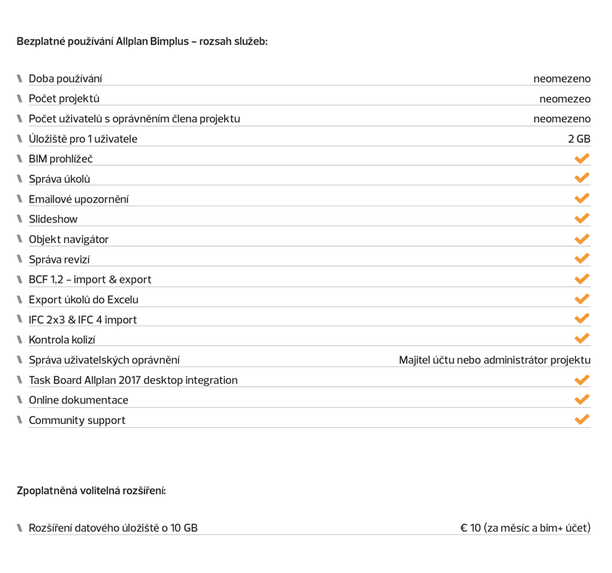612x573 pixels.
Task: Click the Online dokumentace checkmark icon
Action: tap(582, 399)
